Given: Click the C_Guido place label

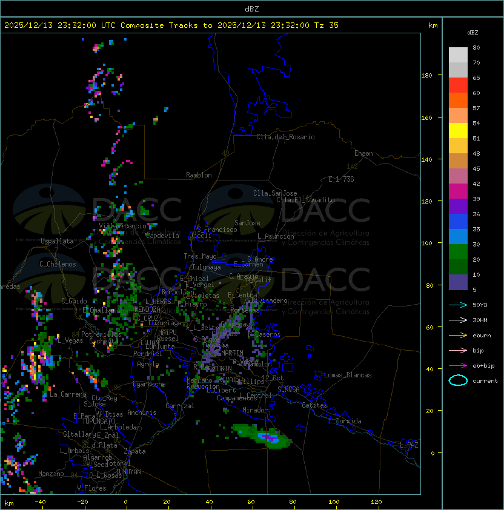Looking at the screenshot, I should pos(74,301).
